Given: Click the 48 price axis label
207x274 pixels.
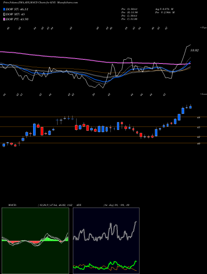Looking at the screenshot, I should pyautogui.click(x=198, y=118).
